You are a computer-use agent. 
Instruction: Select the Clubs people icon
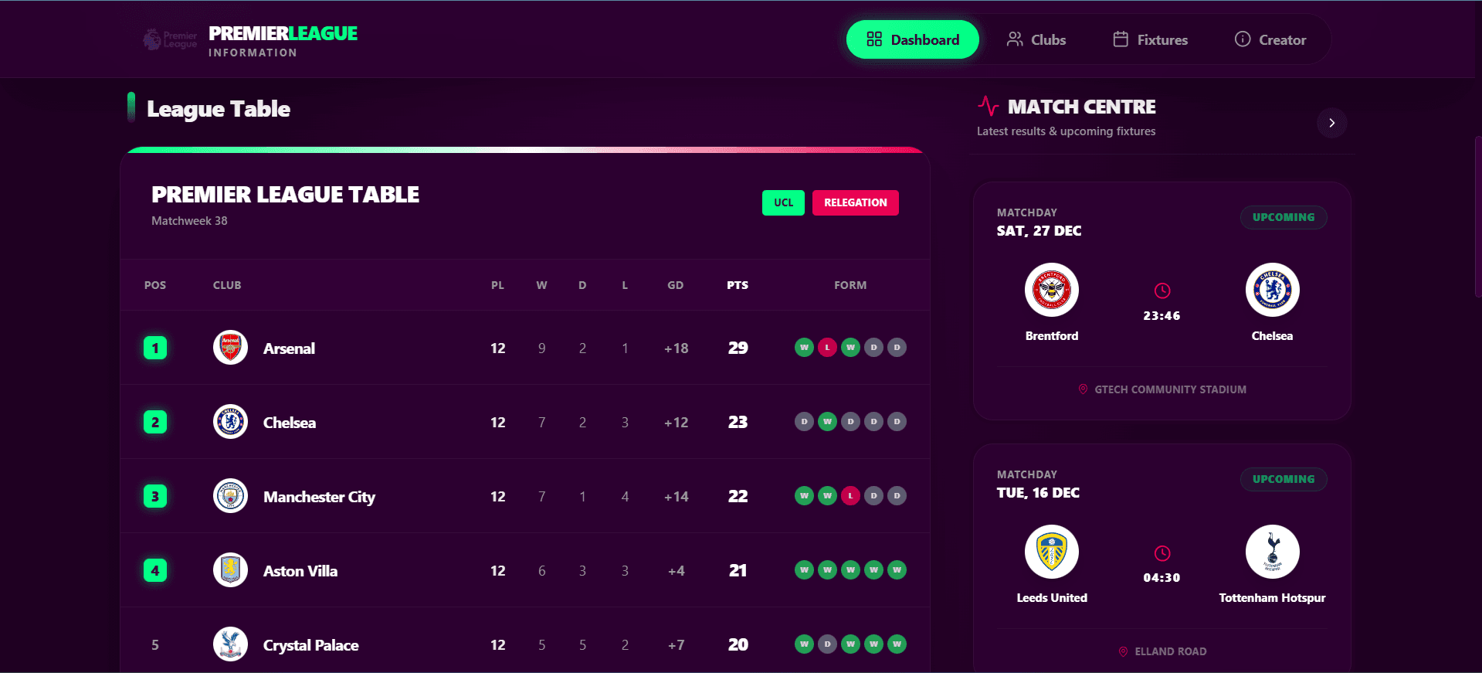1015,39
